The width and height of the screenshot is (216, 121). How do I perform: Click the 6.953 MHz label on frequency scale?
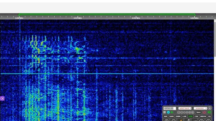194,18
